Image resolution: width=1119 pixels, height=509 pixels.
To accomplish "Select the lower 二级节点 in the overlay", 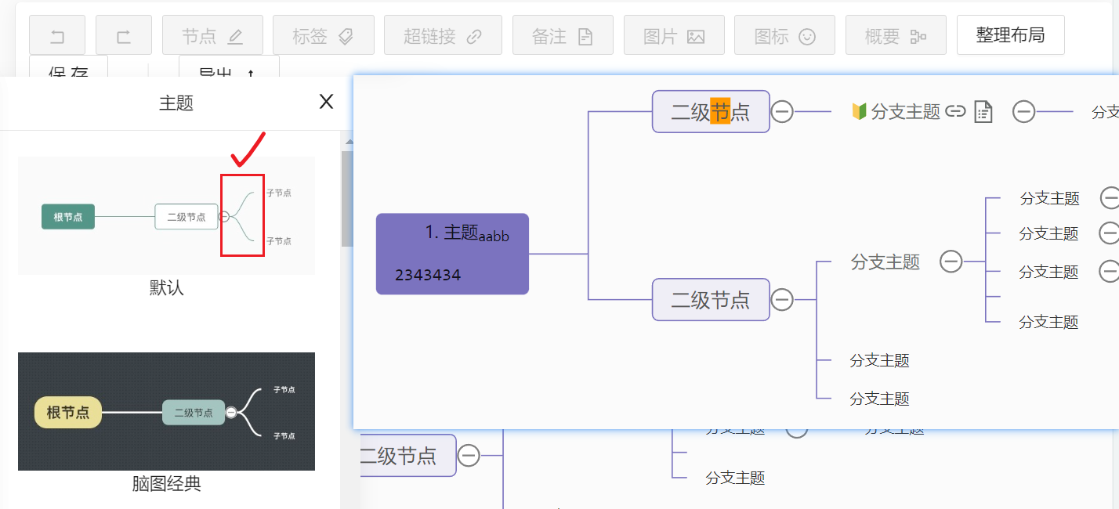I will tap(711, 299).
